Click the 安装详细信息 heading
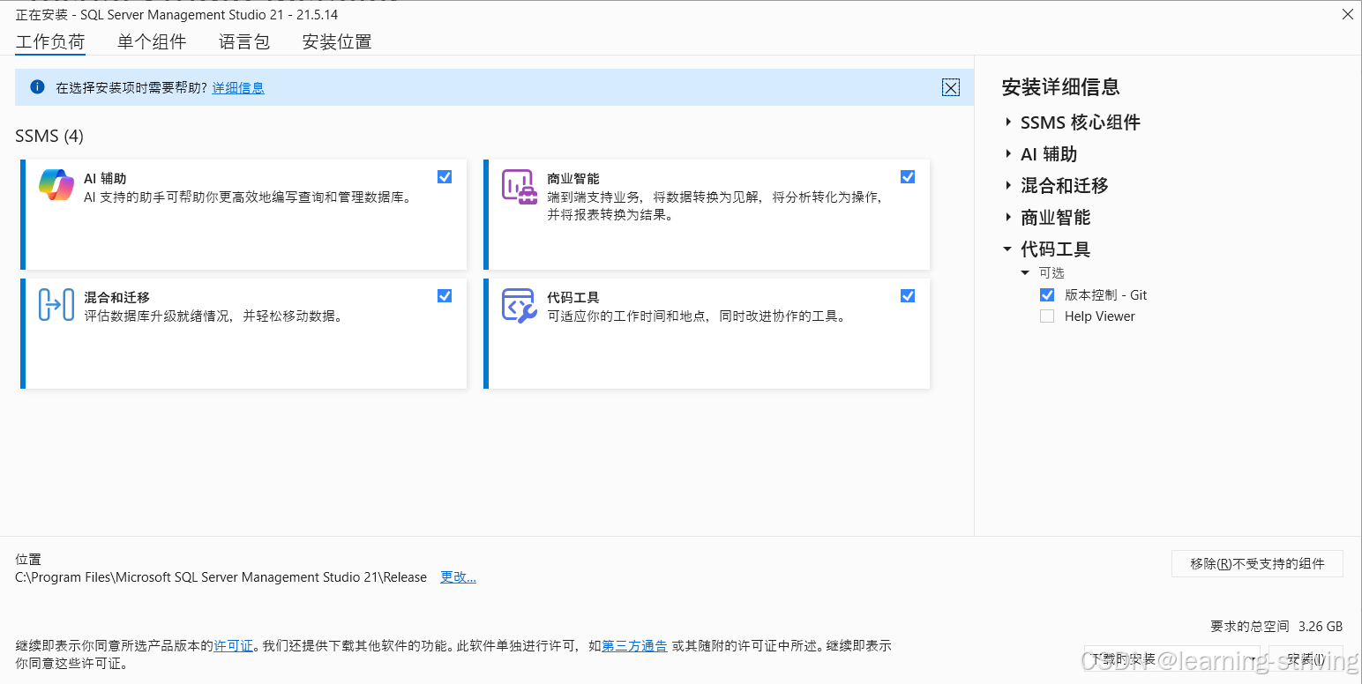Image resolution: width=1362 pixels, height=684 pixels. coord(1061,86)
